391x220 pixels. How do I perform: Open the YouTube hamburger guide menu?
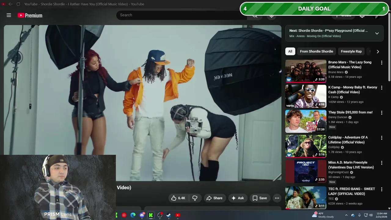click(x=9, y=15)
